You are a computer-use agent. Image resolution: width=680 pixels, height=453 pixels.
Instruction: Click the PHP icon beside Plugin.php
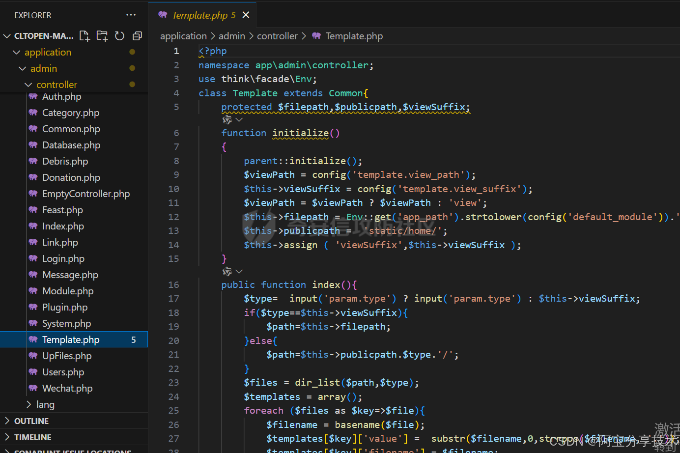click(33, 307)
